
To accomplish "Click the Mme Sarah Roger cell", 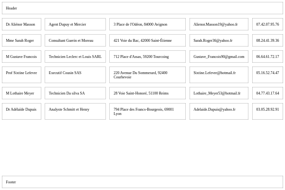I will [x=21, y=40].
